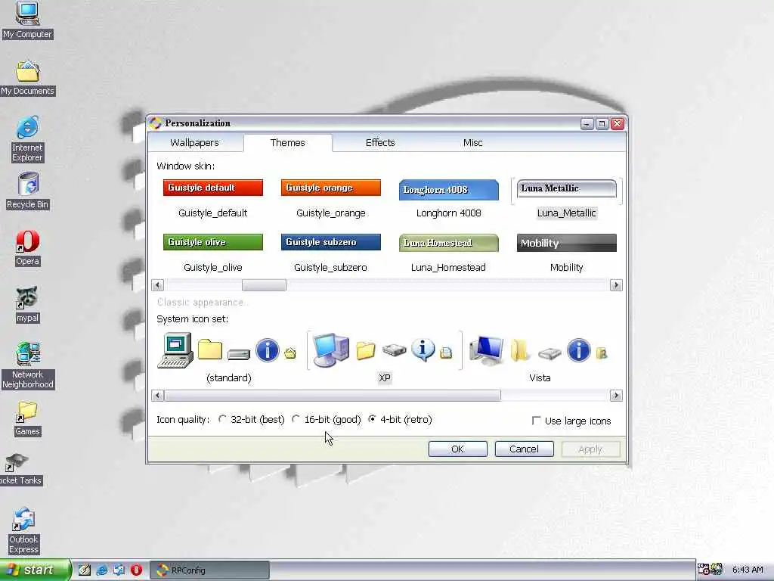Confirm with the OK button
This screenshot has width=774, height=581.
[x=457, y=449]
